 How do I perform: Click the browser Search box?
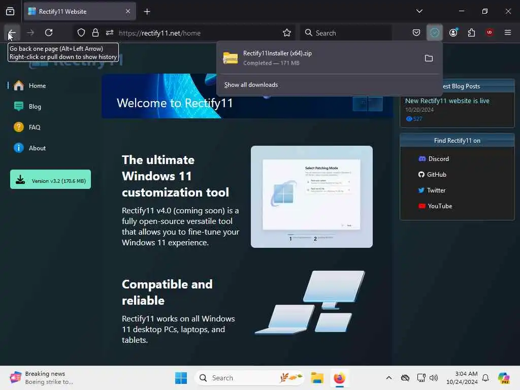point(346,33)
